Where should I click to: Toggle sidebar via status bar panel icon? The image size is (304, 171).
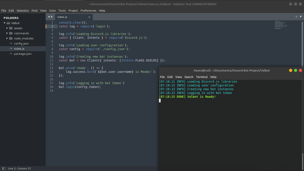[4, 169]
